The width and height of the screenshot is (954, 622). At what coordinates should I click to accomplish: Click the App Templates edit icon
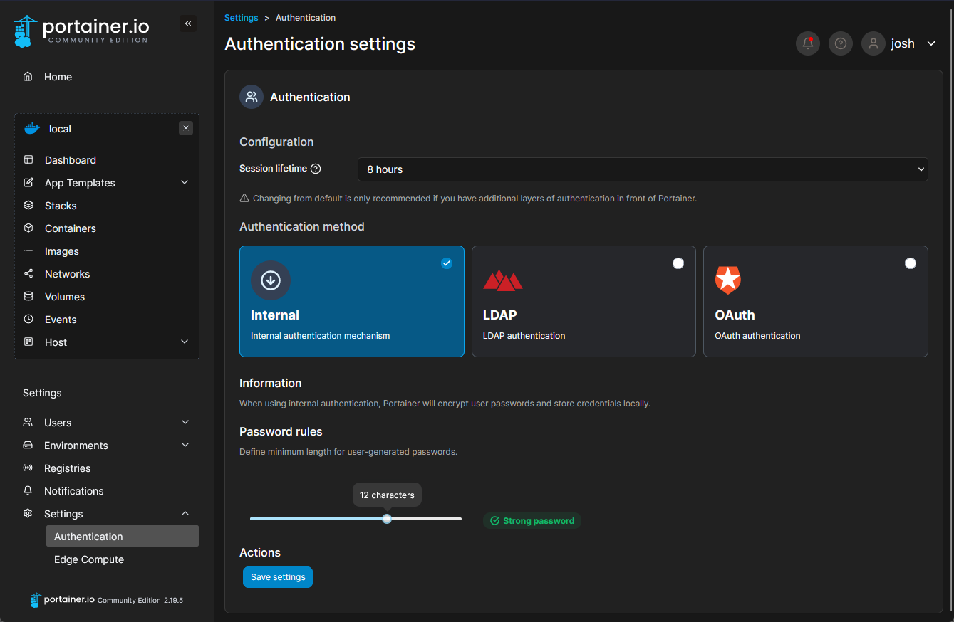(x=28, y=183)
